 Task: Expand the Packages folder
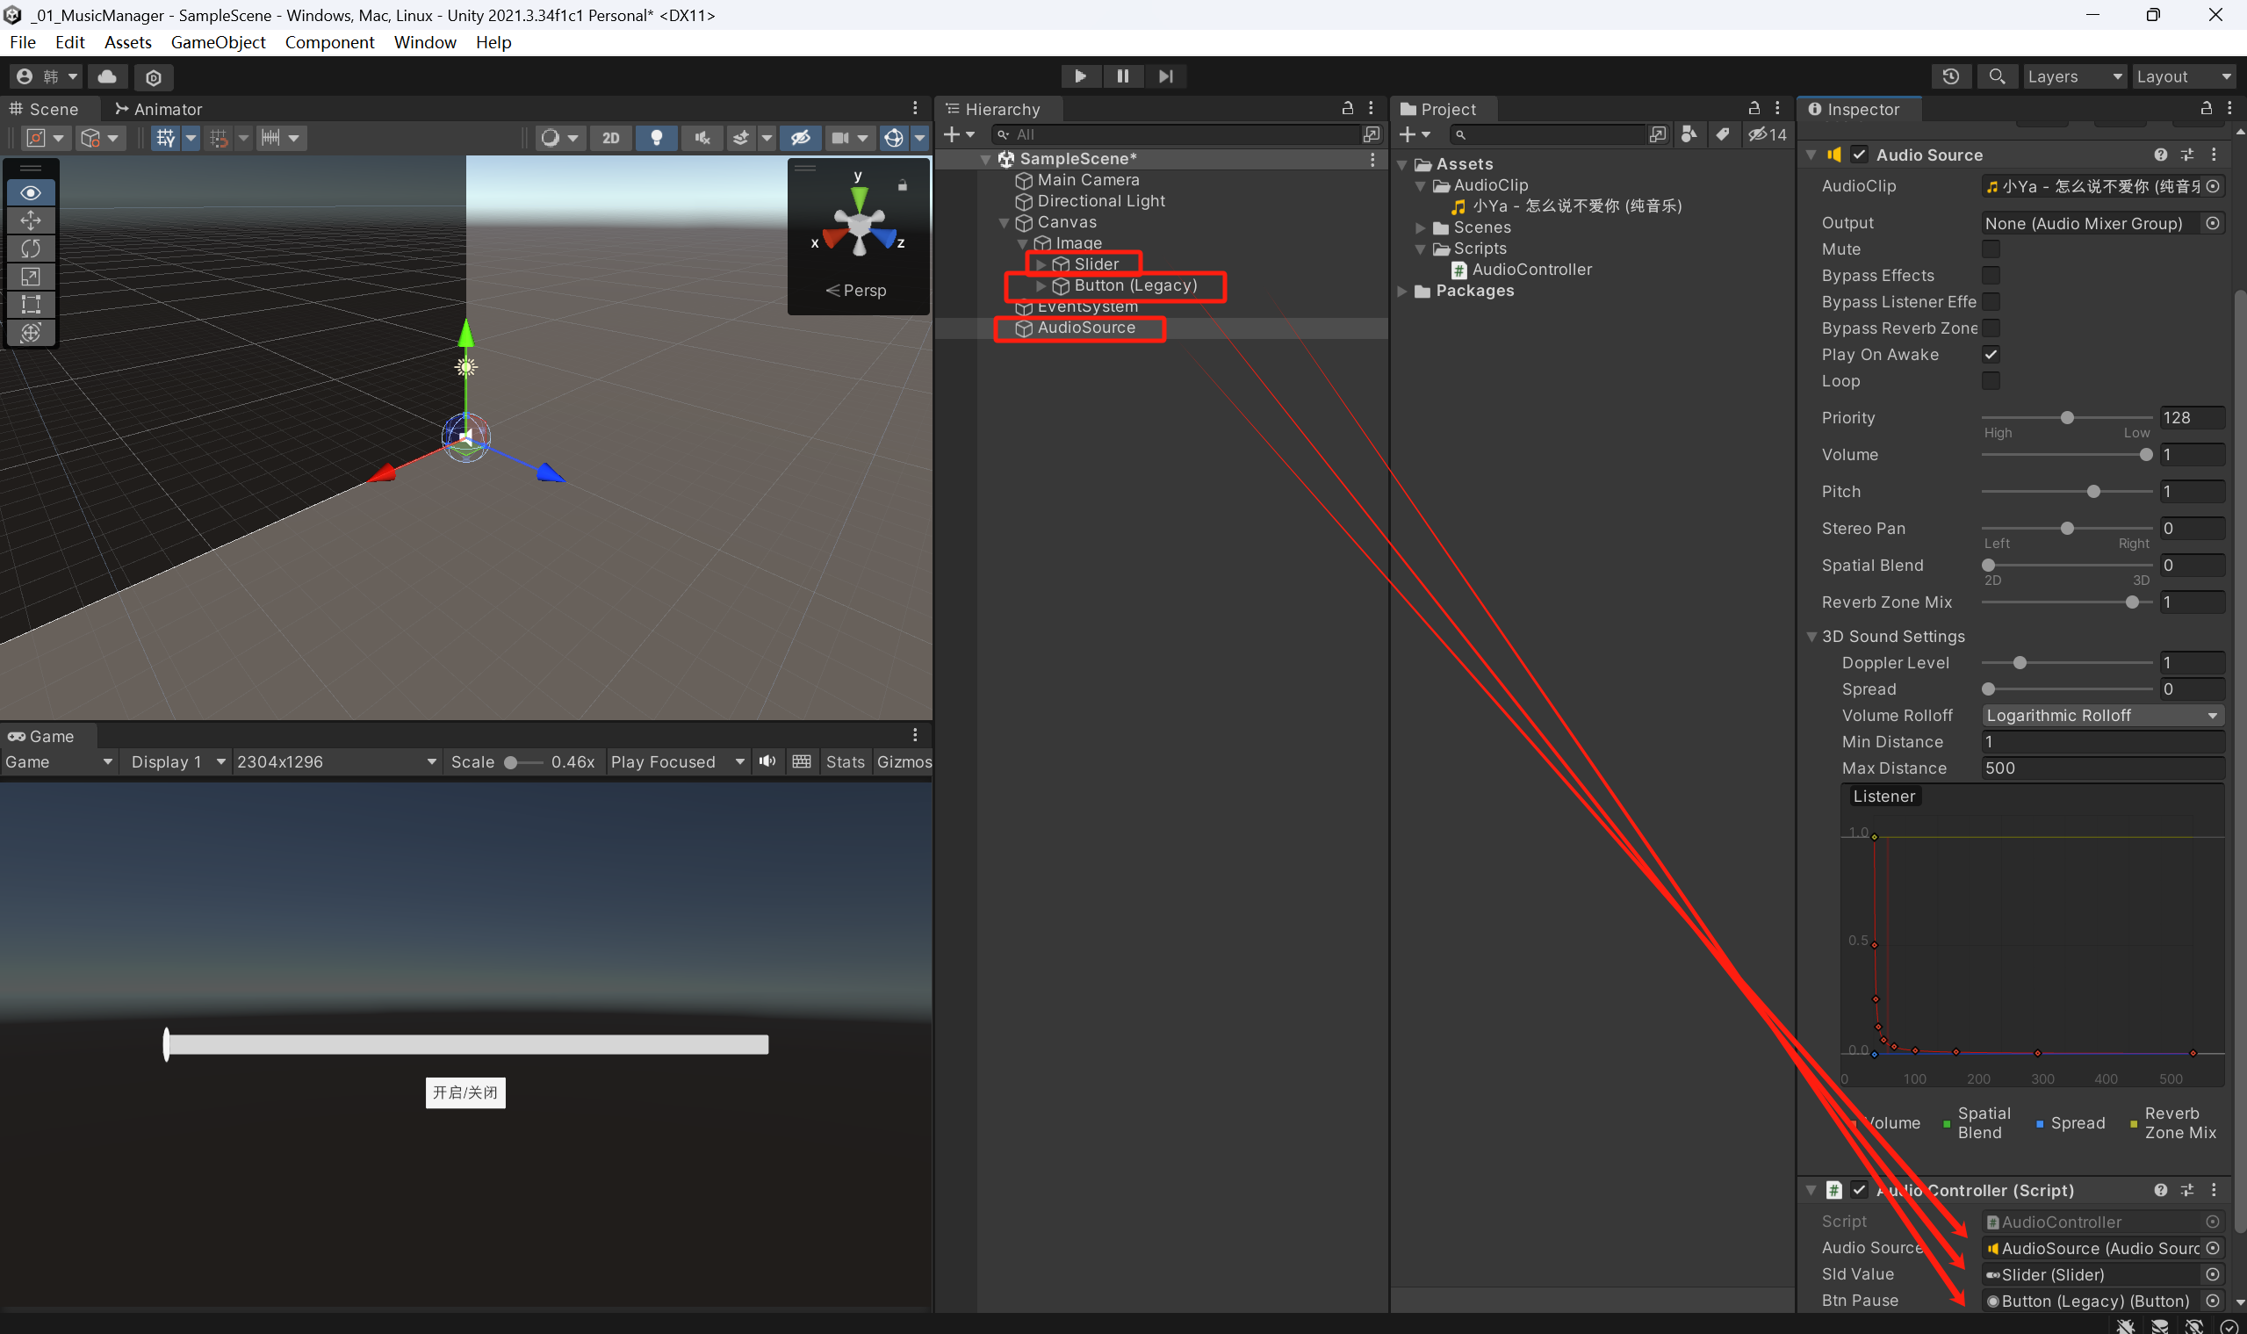pyautogui.click(x=1402, y=292)
